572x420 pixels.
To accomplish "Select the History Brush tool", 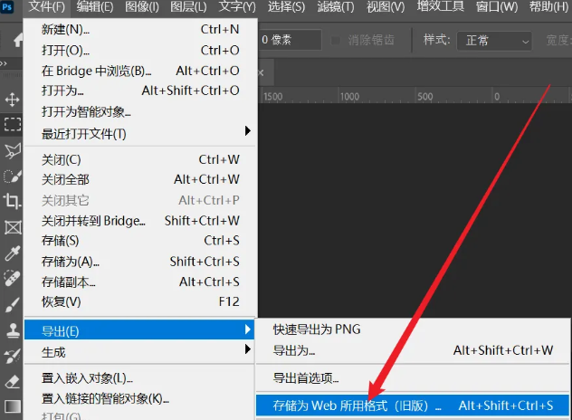I will coord(12,357).
